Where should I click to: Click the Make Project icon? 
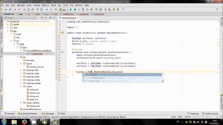coord(56,9)
